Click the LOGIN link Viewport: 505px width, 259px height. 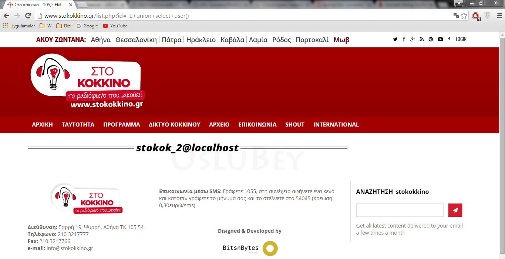461,39
